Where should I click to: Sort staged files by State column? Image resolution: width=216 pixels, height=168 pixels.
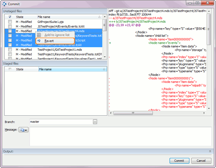[27, 69]
